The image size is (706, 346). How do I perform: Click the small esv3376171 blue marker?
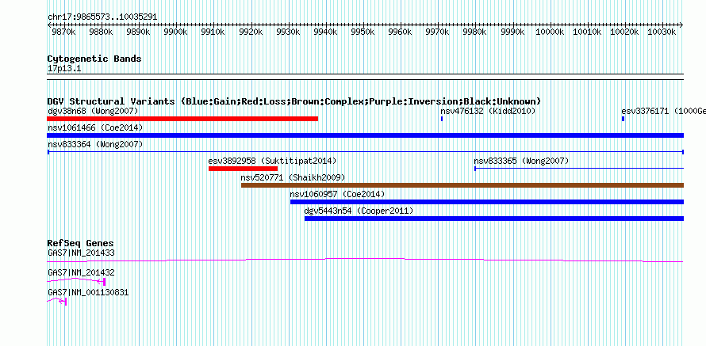click(x=623, y=119)
